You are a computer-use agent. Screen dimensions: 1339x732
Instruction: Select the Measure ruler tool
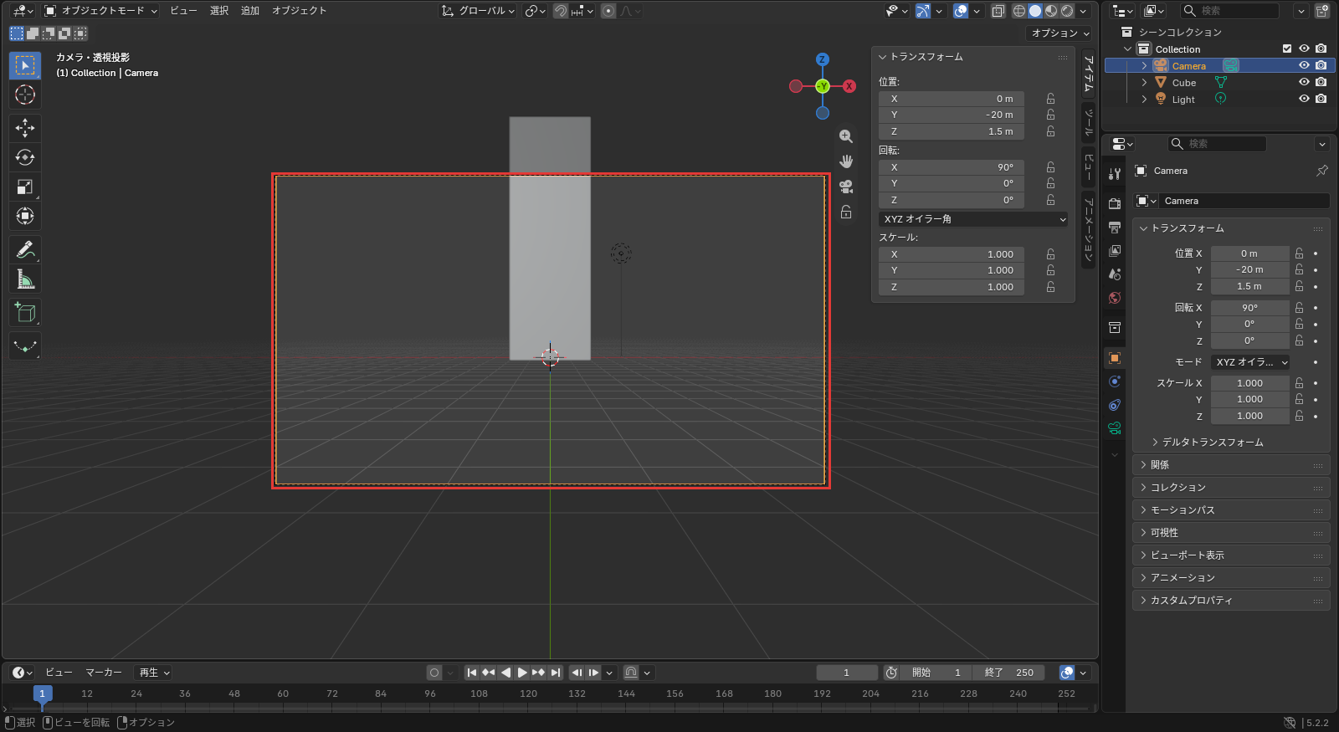(25, 279)
